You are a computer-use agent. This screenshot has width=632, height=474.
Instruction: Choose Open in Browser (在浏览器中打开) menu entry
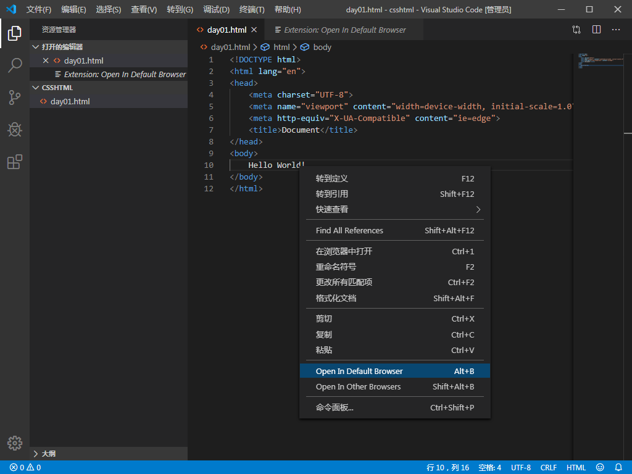coord(395,252)
